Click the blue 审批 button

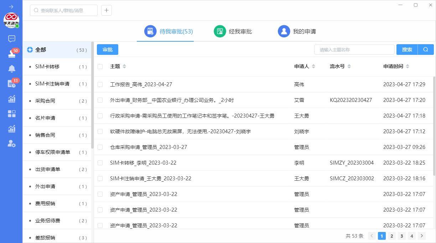coord(107,50)
